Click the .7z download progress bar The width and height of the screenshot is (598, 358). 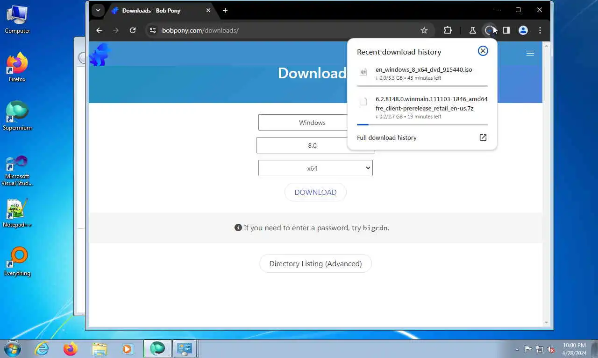[422, 124]
